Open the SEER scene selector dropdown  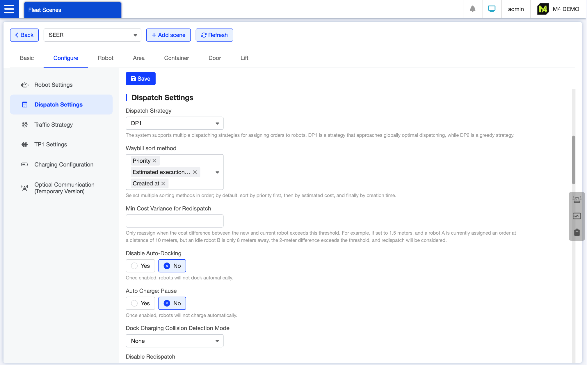92,35
